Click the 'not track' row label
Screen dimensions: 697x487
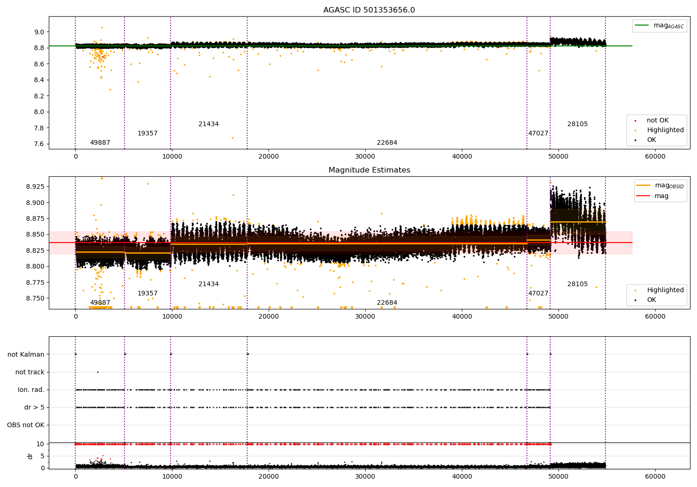click(x=30, y=372)
